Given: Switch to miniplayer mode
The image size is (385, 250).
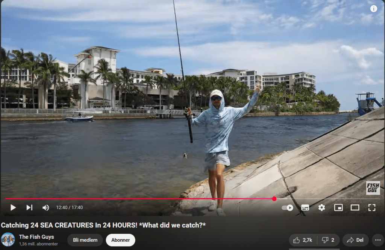Looking at the screenshot, I should pyautogui.click(x=338, y=207).
